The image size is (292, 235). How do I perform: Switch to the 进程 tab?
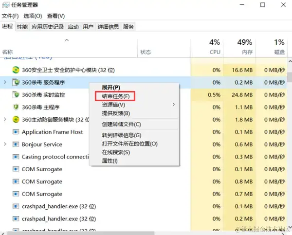pyautogui.click(x=7, y=26)
